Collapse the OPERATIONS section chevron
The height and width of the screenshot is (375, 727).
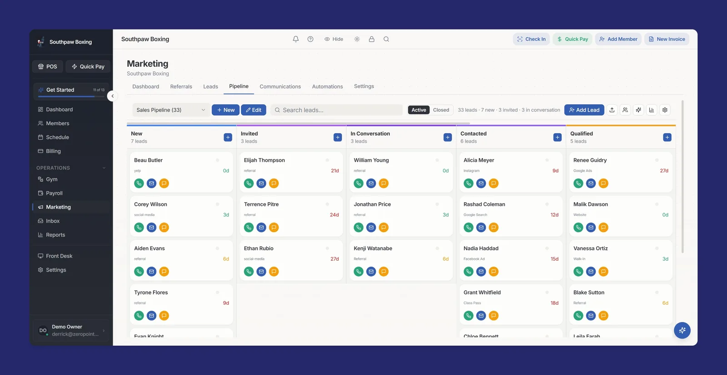tap(104, 168)
